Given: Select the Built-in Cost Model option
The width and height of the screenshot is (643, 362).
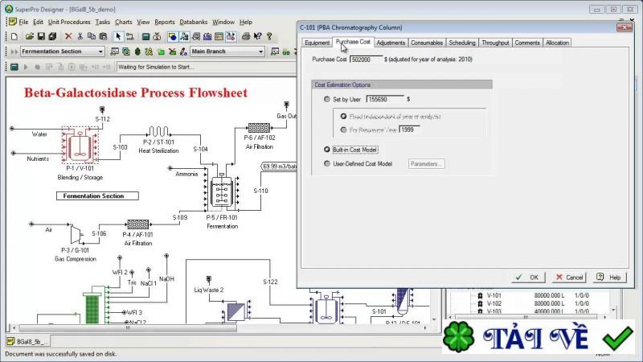Looking at the screenshot, I should (x=327, y=150).
